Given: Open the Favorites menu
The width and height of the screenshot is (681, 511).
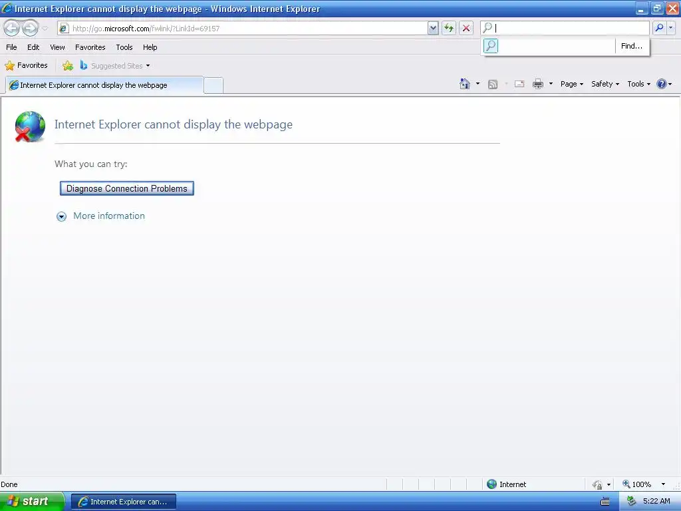Looking at the screenshot, I should [x=90, y=47].
